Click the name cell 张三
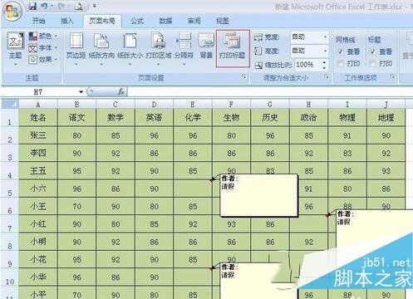This screenshot has height=299, width=413. (x=38, y=135)
